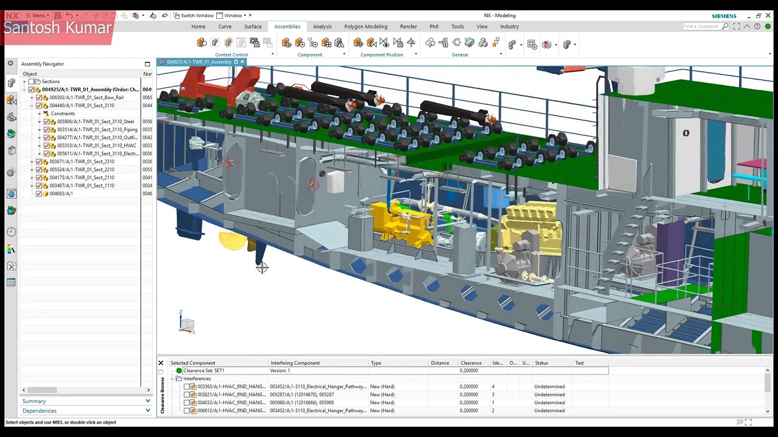Open the Constraint Navigator sidebar tab
Viewport: 778px width, 437px height.
11,100
